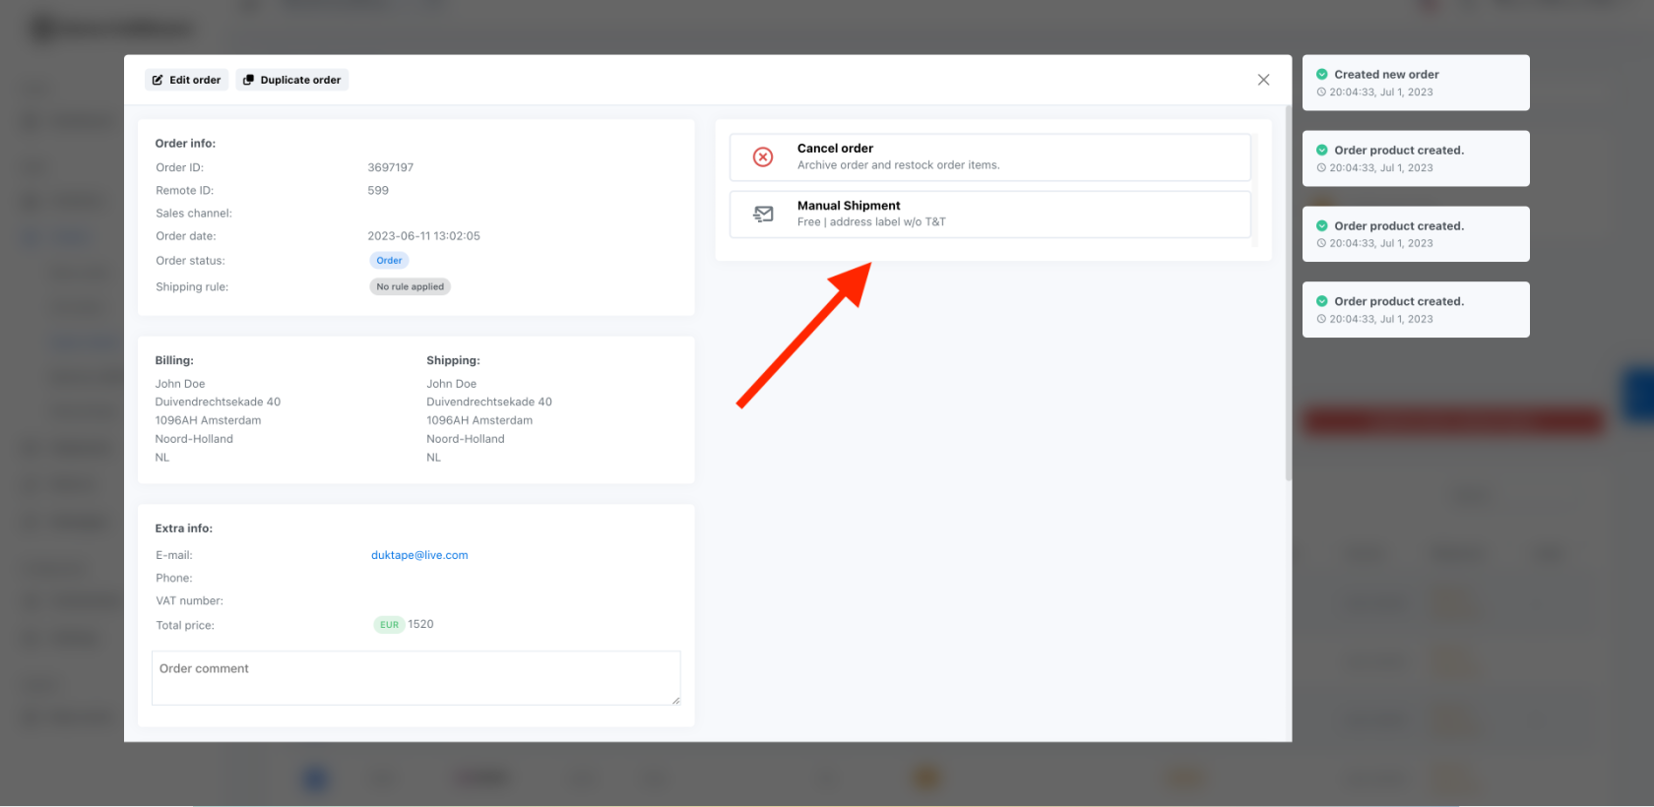This screenshot has width=1654, height=807.
Task: Close the order details dialog
Action: click(1263, 80)
